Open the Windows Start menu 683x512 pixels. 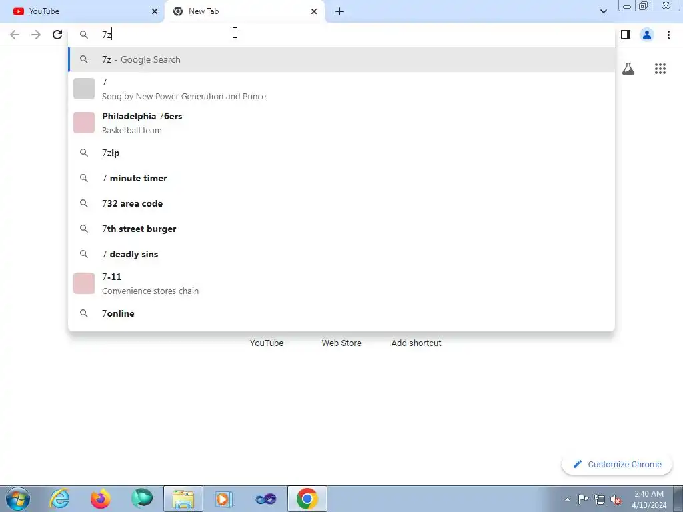coord(18,499)
